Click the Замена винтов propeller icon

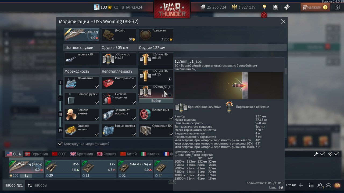[x=71, y=115]
